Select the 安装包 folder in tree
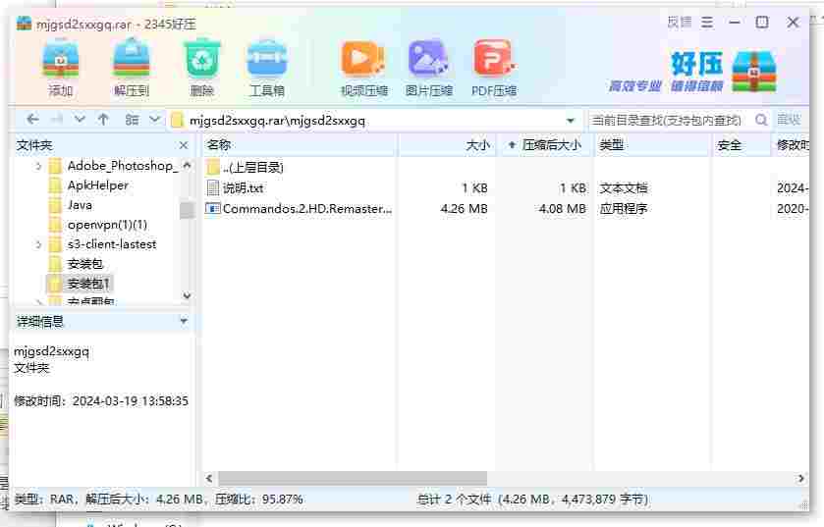 click(x=85, y=264)
